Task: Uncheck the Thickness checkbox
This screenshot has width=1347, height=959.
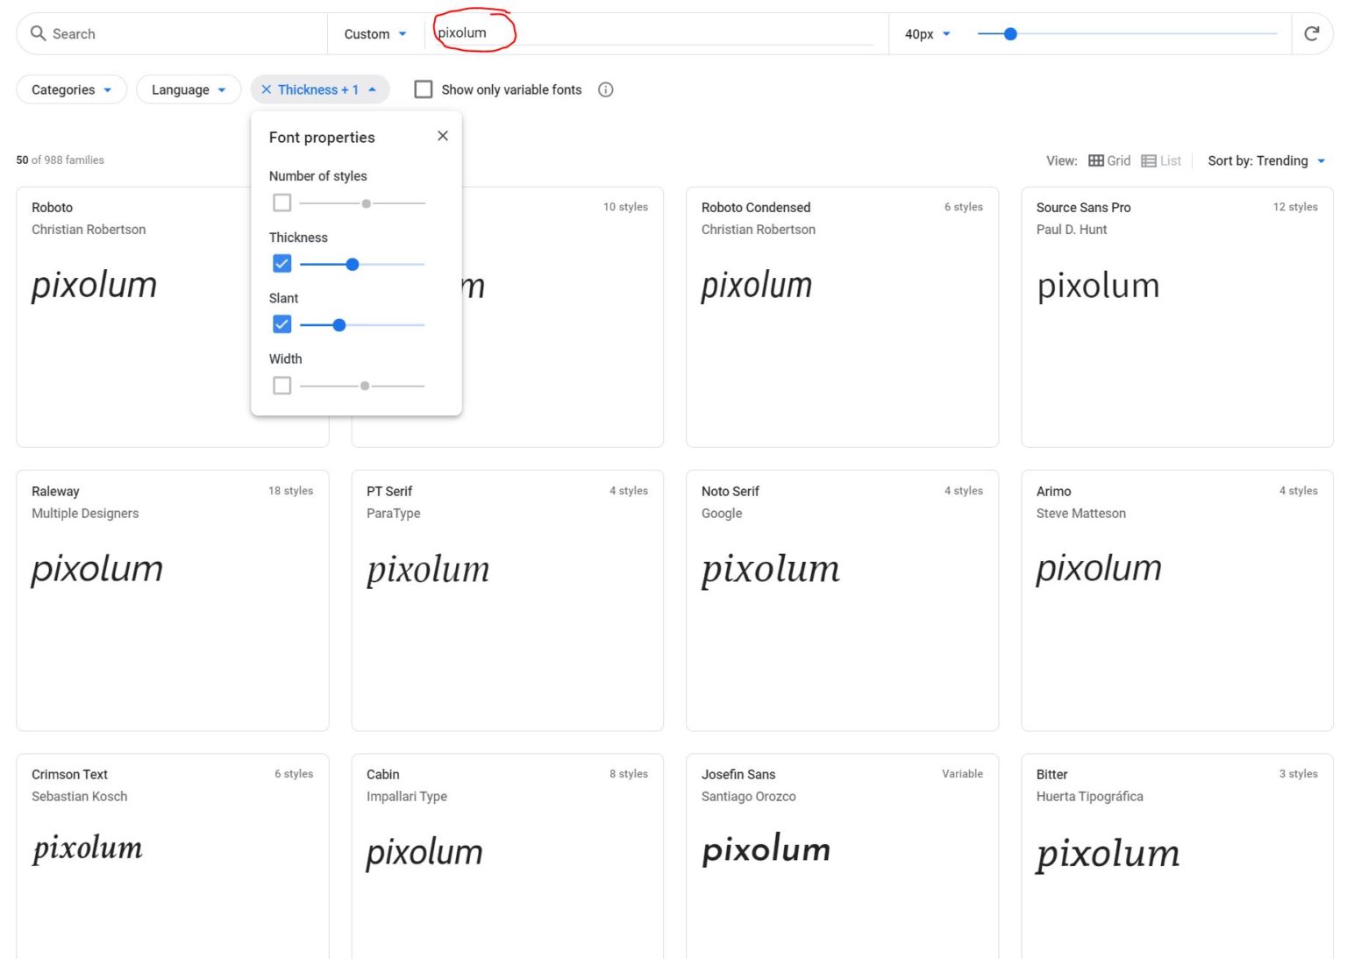Action: pos(282,264)
